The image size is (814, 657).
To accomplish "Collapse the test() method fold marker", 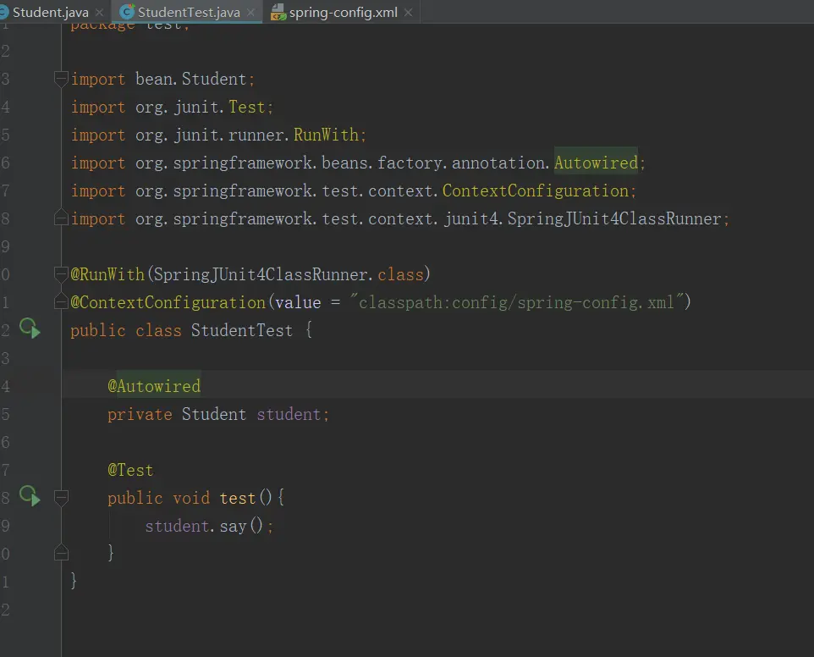I will pos(61,498).
